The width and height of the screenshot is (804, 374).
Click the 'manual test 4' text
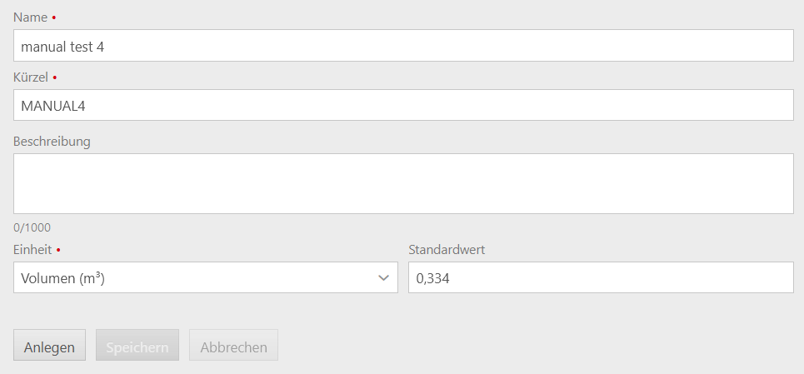62,47
